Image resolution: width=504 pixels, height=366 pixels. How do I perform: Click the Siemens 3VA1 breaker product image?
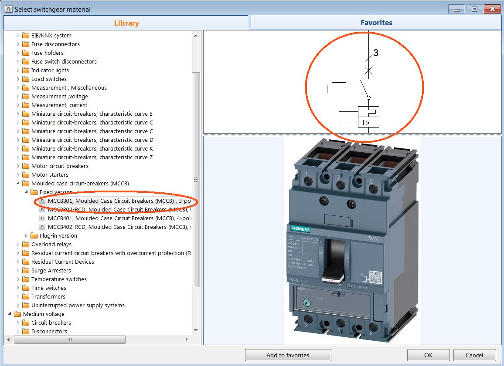click(x=352, y=239)
